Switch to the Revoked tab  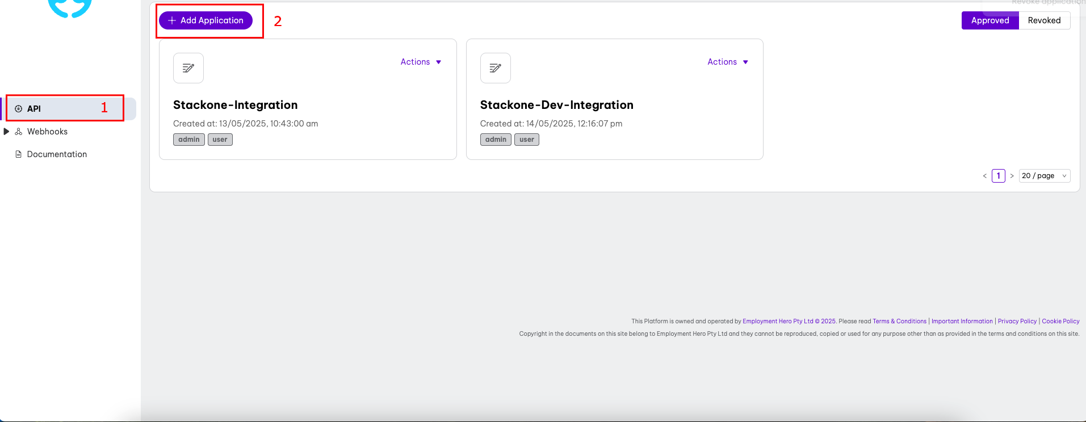click(1044, 20)
